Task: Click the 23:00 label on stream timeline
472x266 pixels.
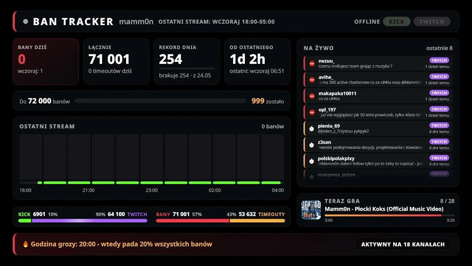Action: (x=152, y=190)
